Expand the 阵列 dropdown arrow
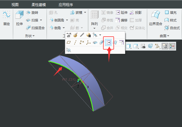Viewport: 182px width, 127px height. 94,28
